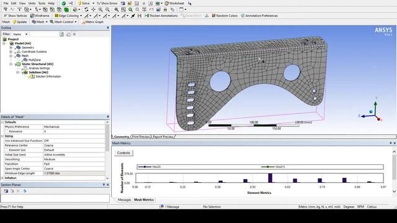397x223 pixels.
Task: Click the Show Errors toolbar button
Action: pyautogui.click(x=107, y=3)
